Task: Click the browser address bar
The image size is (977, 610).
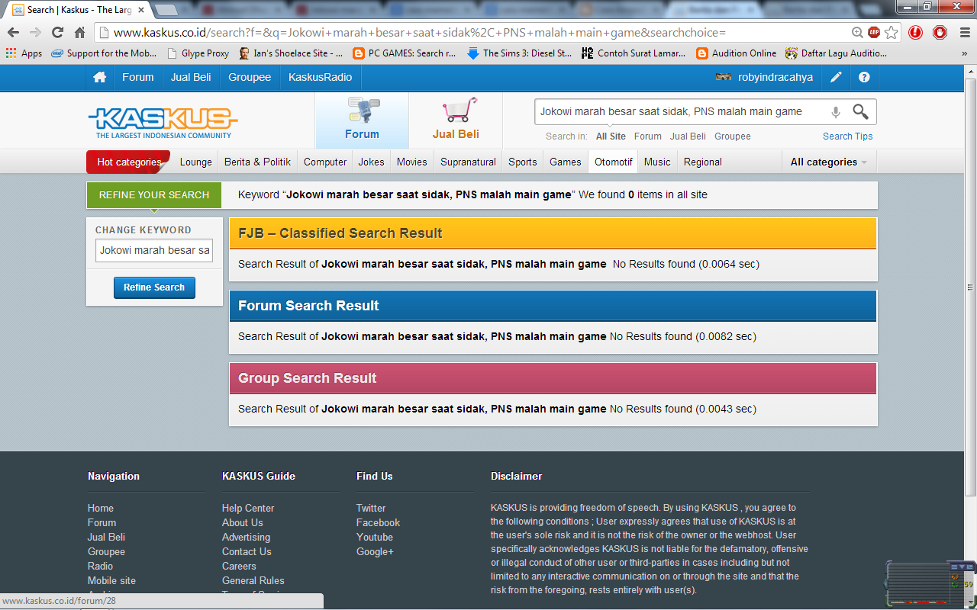Action: (x=473, y=33)
